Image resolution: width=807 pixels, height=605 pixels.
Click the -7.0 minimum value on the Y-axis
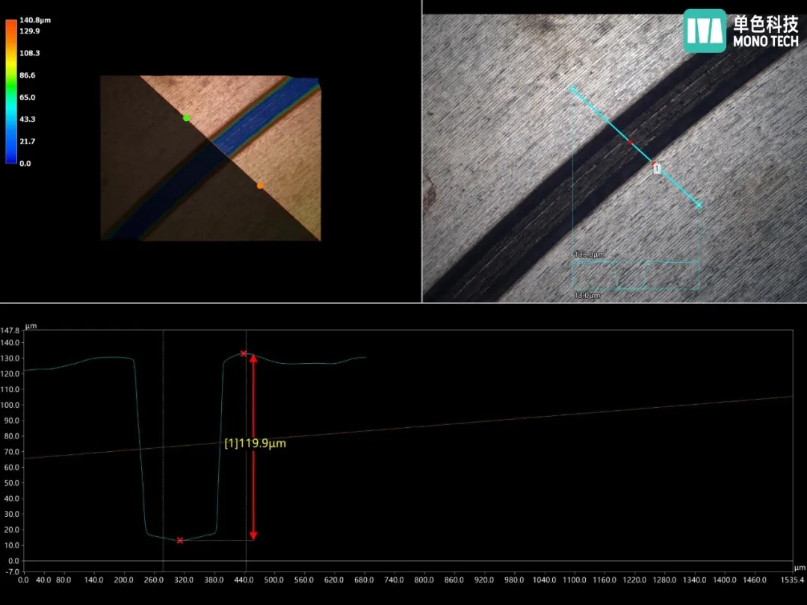tap(13, 571)
